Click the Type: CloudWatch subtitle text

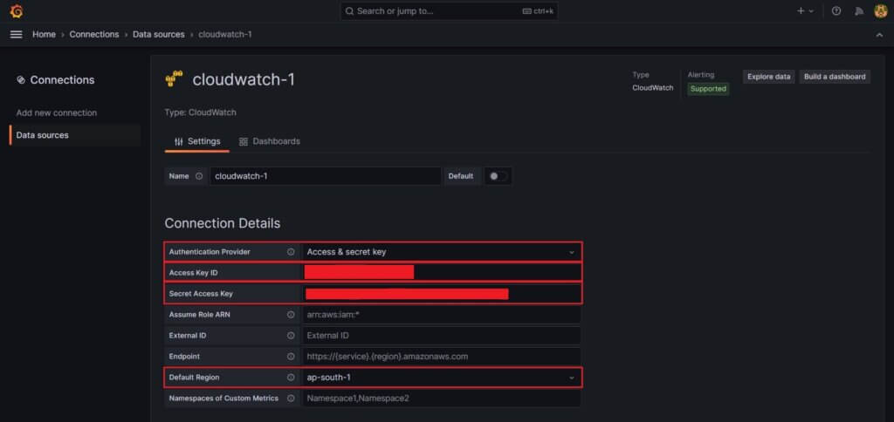200,112
